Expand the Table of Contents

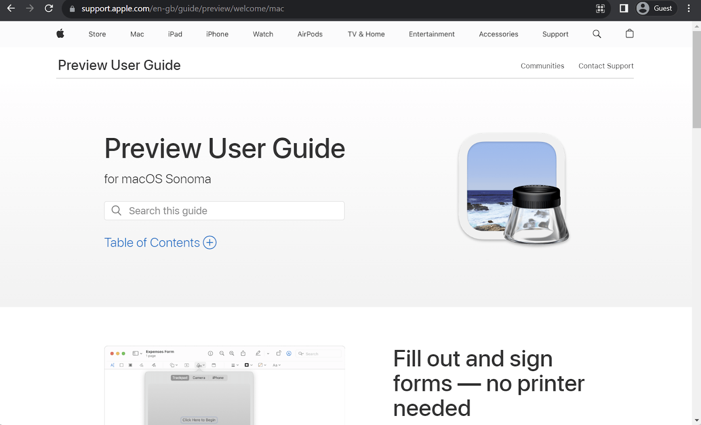[160, 242]
